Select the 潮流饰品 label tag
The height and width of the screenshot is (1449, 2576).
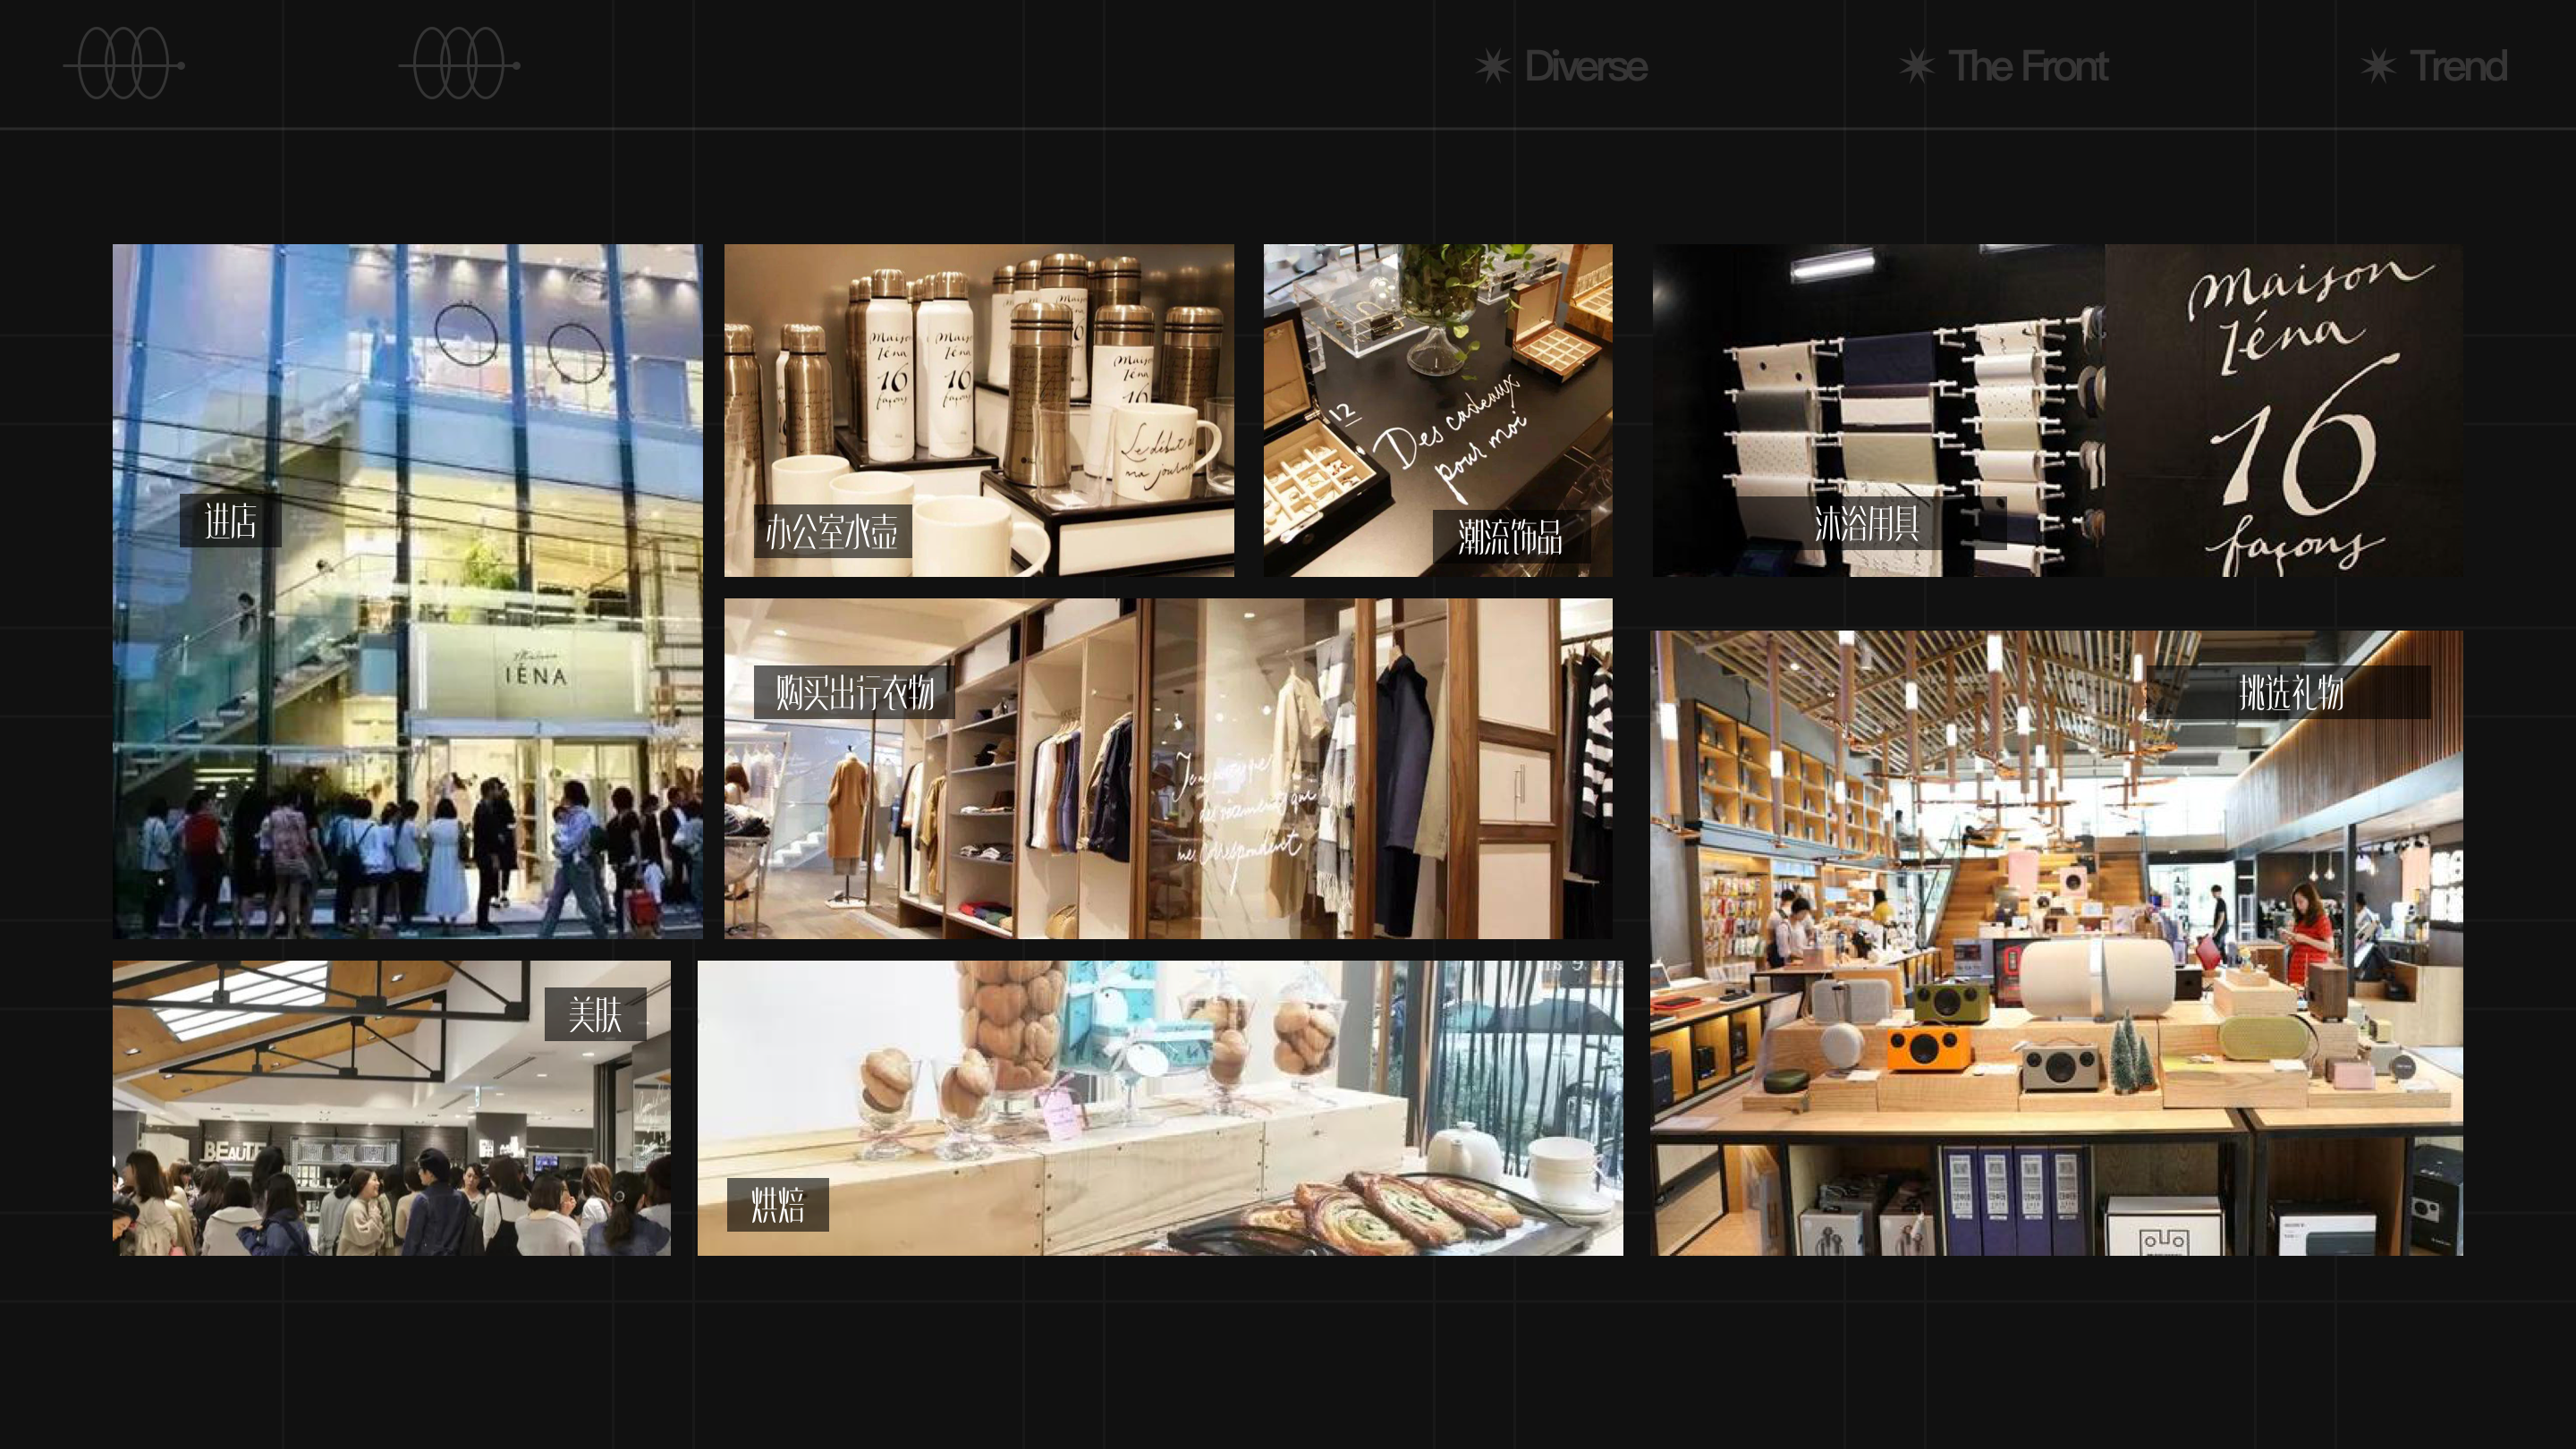click(1510, 537)
